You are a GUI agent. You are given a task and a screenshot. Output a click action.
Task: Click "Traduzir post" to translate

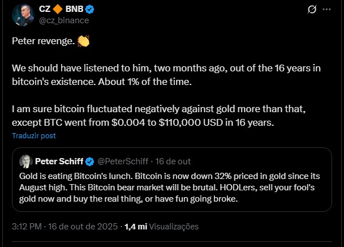click(33, 136)
